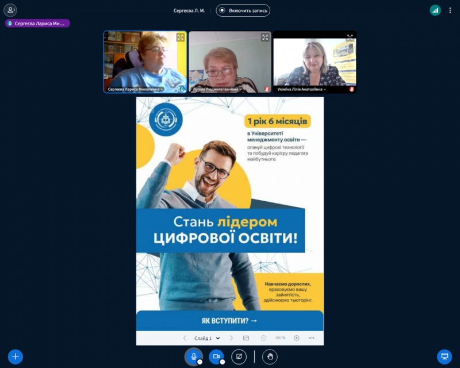Click the pointer tool icon in slide controls
460x368 pixels.
click(246, 338)
